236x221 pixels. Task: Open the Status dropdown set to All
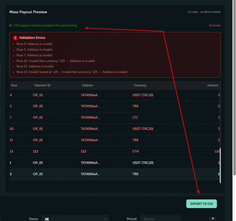75,219
